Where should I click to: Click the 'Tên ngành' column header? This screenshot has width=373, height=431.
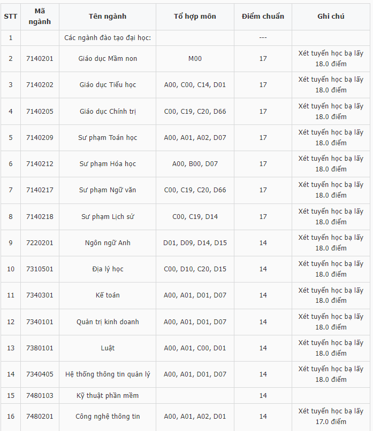[x=108, y=16]
